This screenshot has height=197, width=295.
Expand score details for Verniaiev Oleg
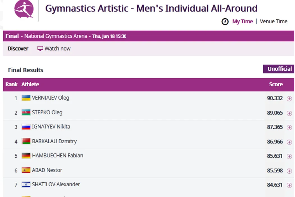coord(289,98)
